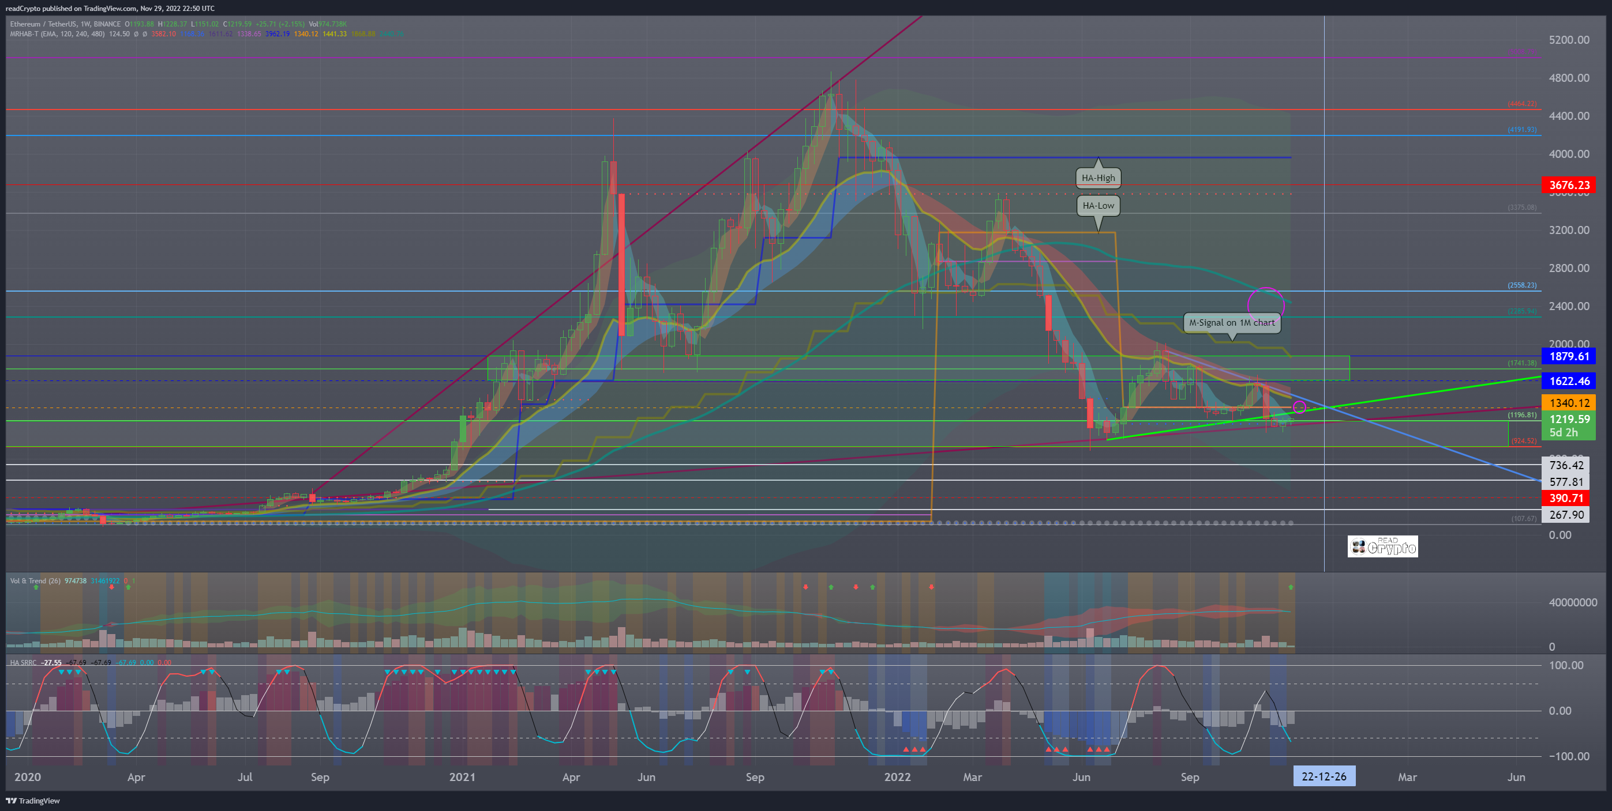
Task: Click the 'Ethereum / TetherUS, 1W, BINANCE' legend title
Action: 65,24
